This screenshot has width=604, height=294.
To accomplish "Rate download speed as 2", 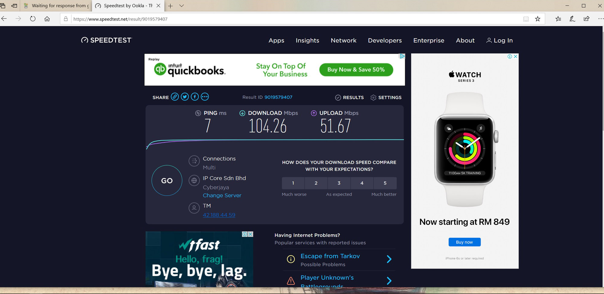I will (316, 183).
